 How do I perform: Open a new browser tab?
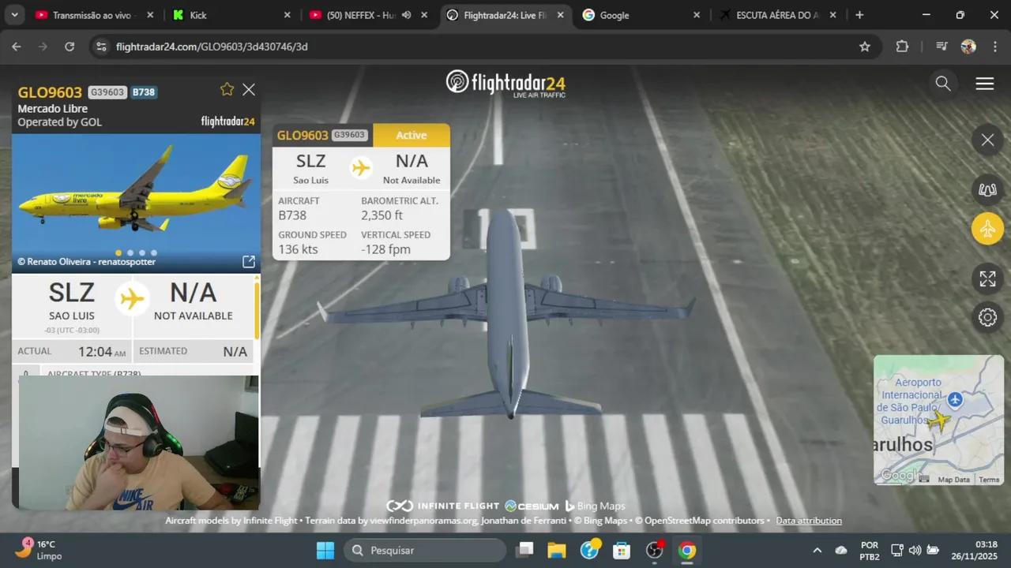pyautogui.click(x=859, y=15)
